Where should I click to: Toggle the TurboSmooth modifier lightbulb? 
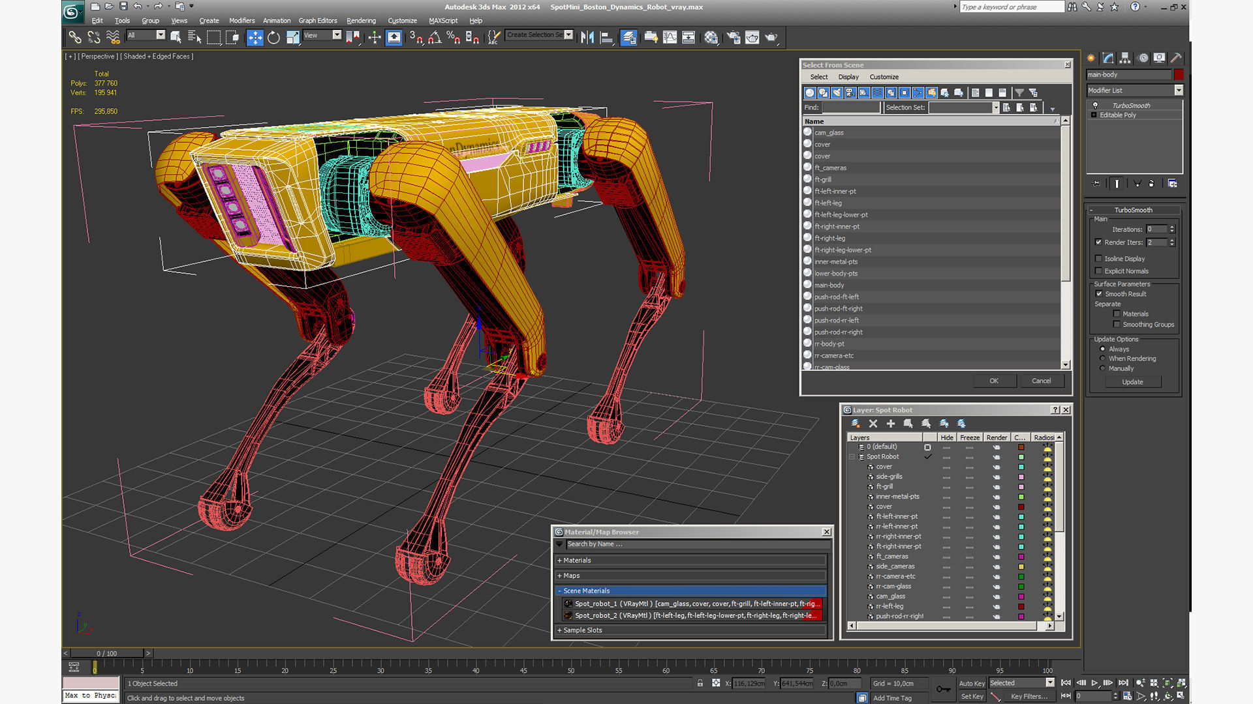point(1095,105)
